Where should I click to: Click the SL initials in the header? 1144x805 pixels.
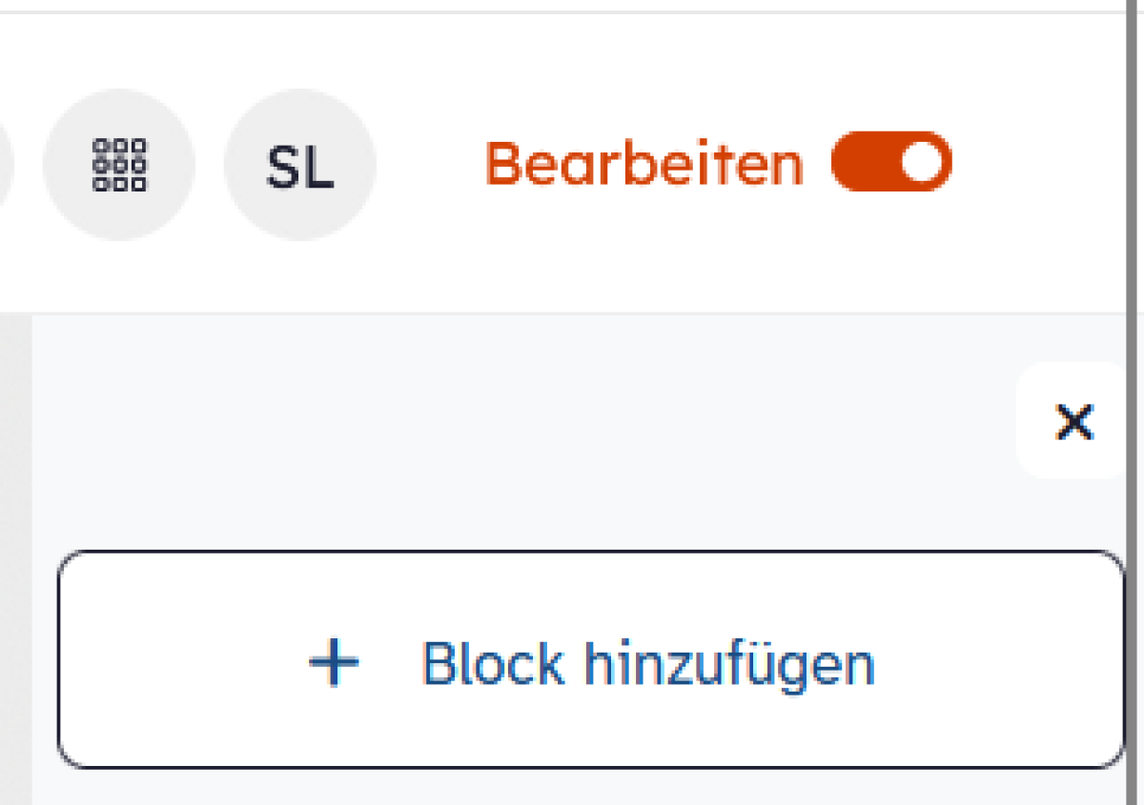[x=299, y=167]
